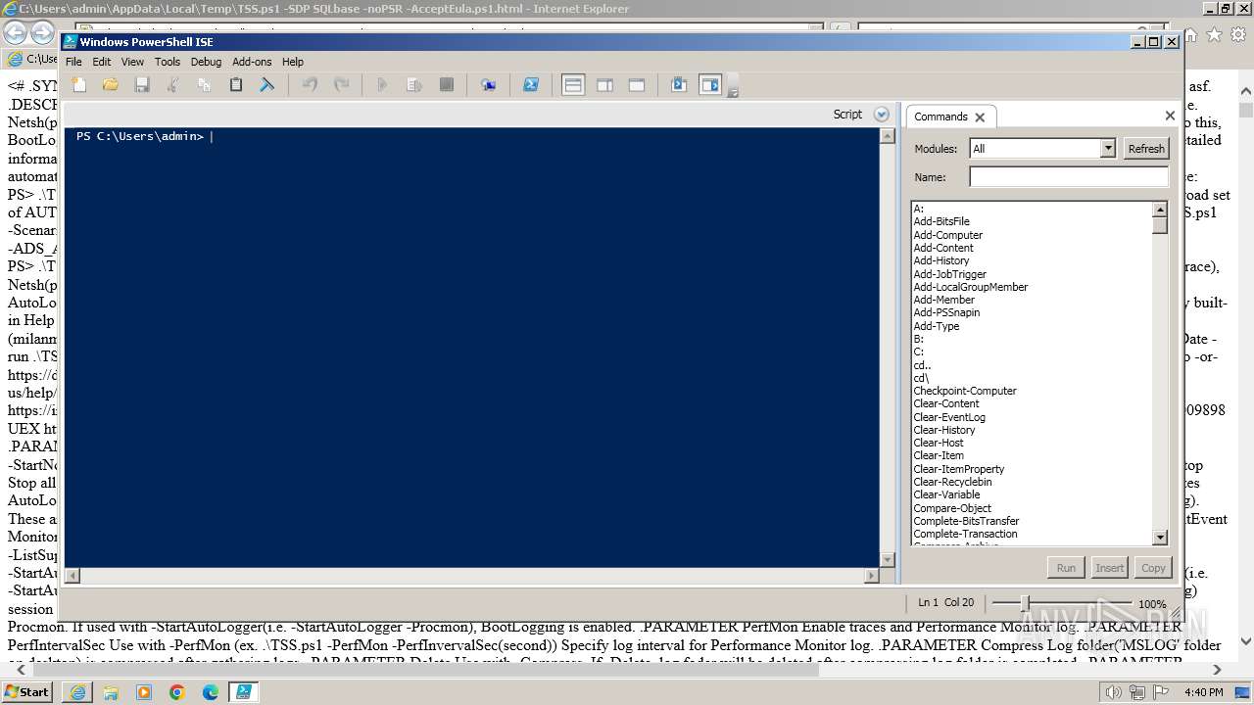1254x705 pixels.
Task: Open the Debug menu
Action: [x=206, y=62]
